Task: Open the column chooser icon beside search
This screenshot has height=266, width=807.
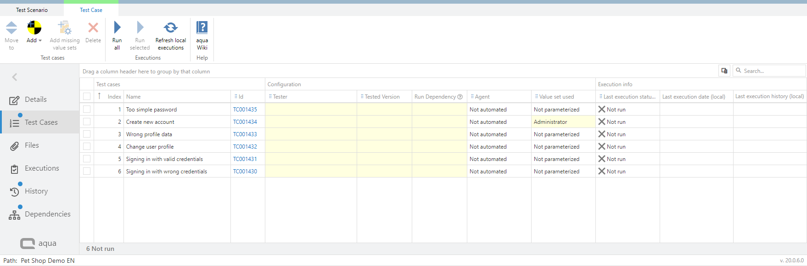Action: click(724, 71)
